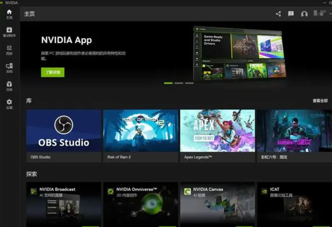Image resolution: width=332 pixels, height=227 pixels.
Task: Open 查看全部 to view the full library
Action: pyautogui.click(x=320, y=101)
